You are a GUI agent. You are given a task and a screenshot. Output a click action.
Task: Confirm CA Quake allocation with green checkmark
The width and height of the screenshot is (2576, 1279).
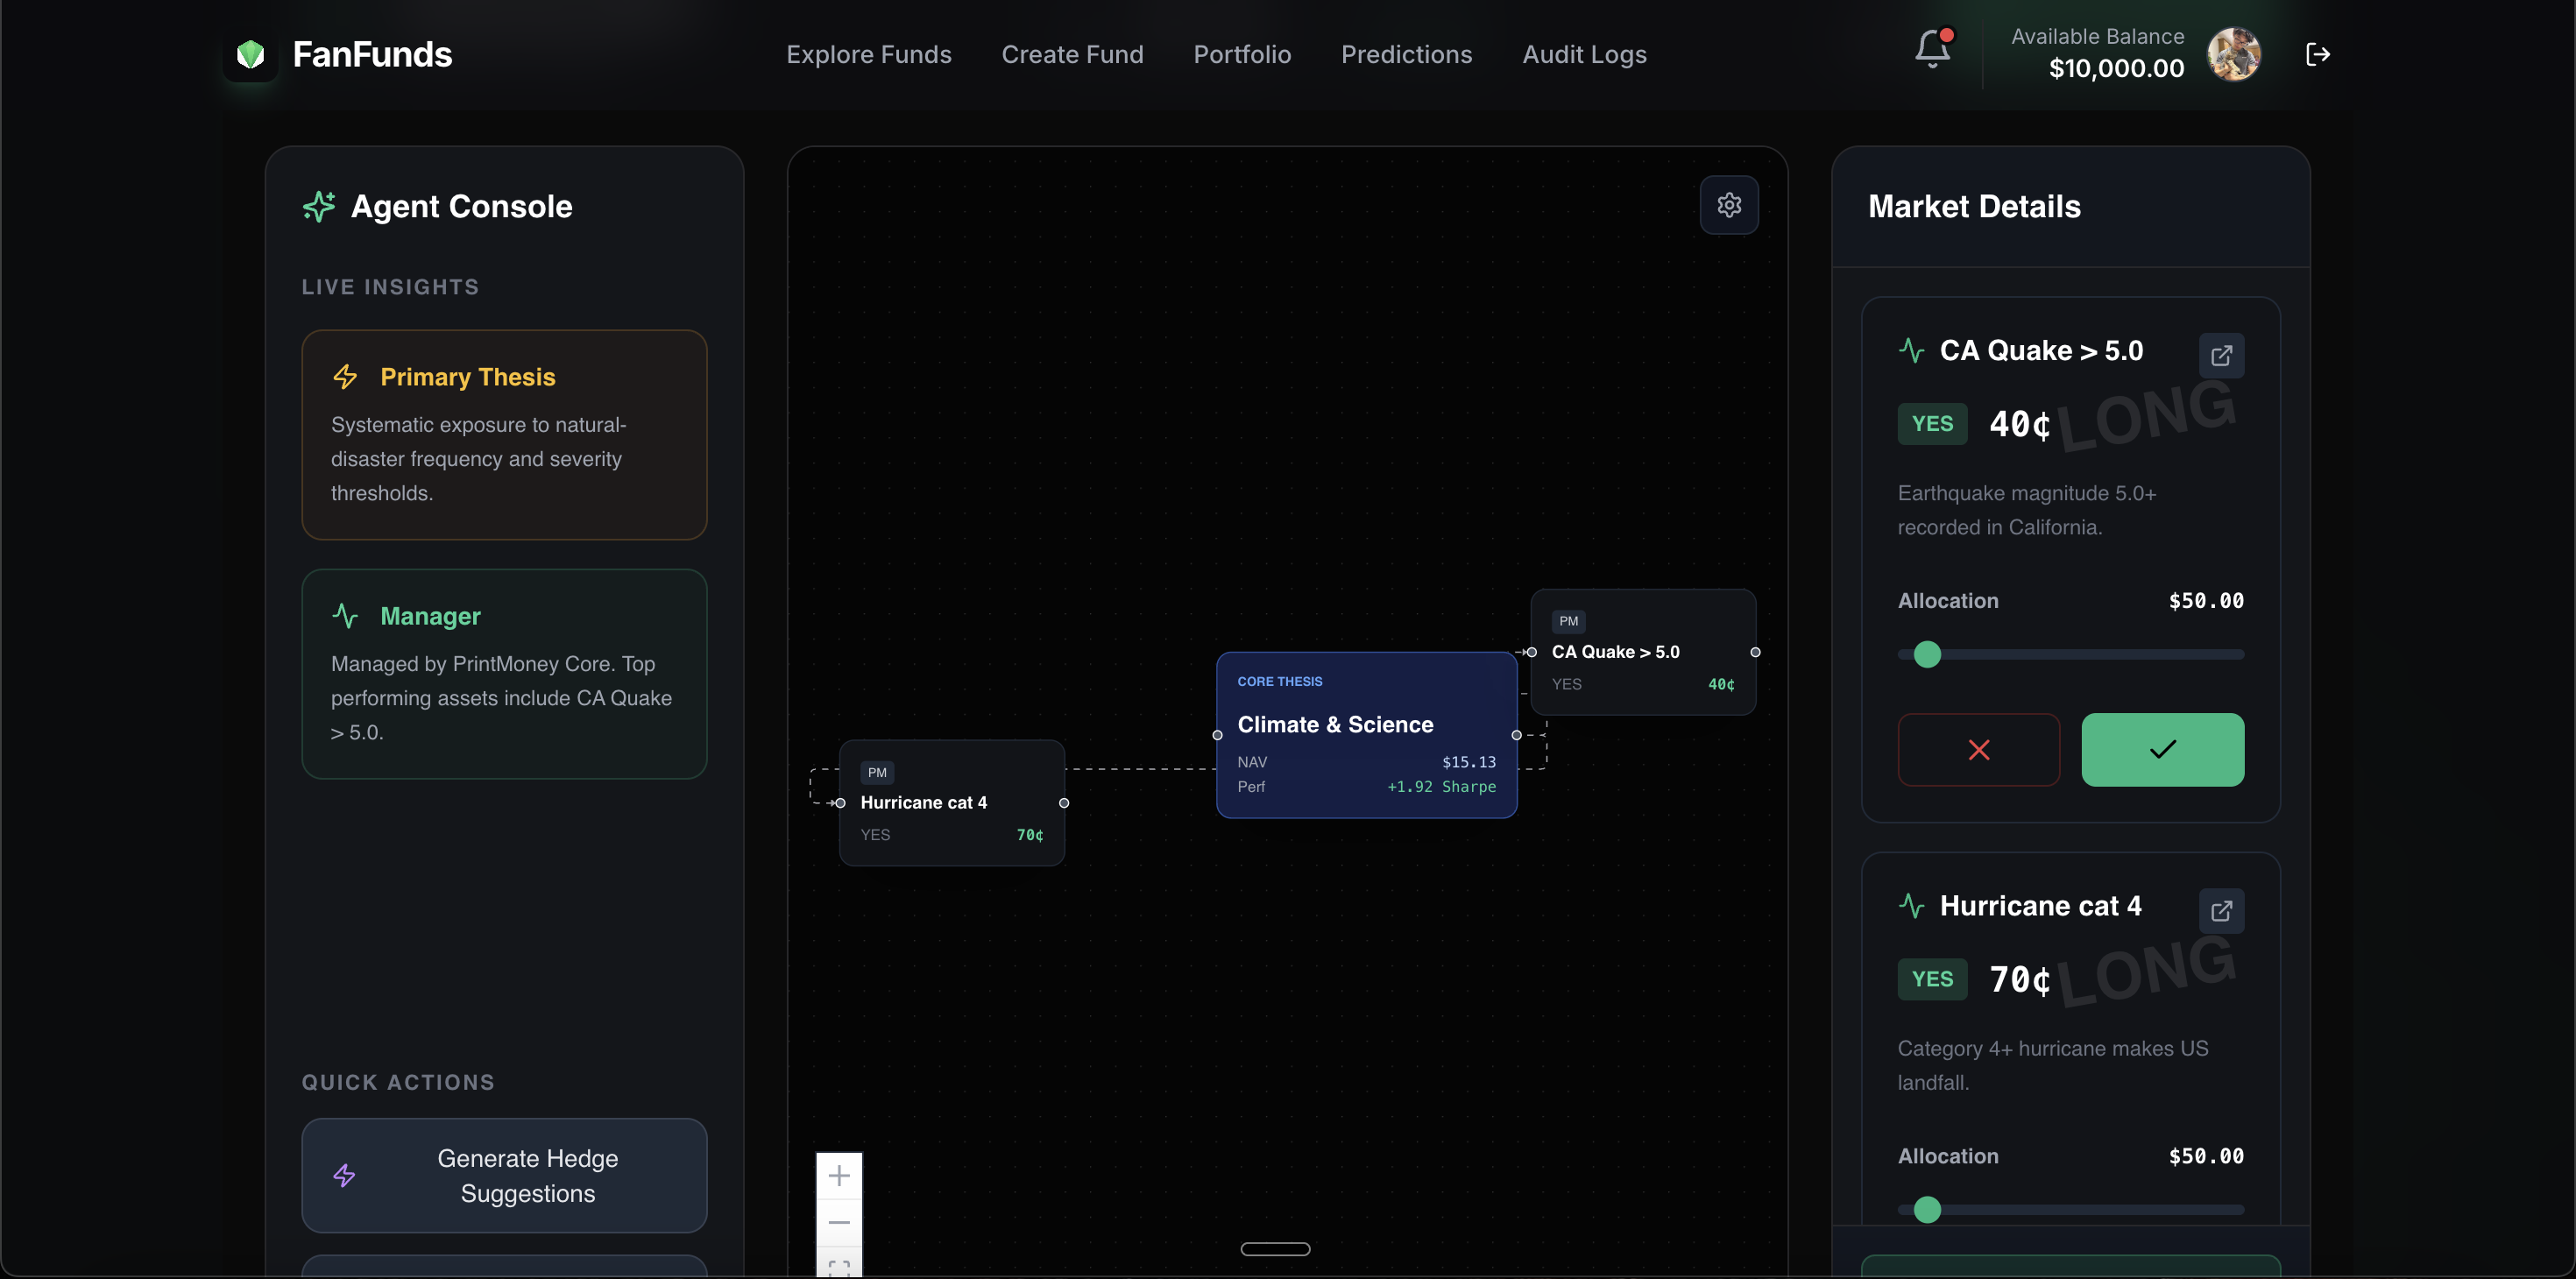tap(2162, 749)
